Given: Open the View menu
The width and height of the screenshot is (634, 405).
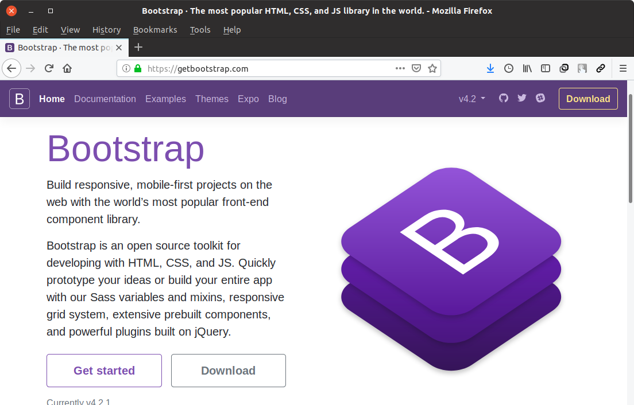Looking at the screenshot, I should point(71,30).
